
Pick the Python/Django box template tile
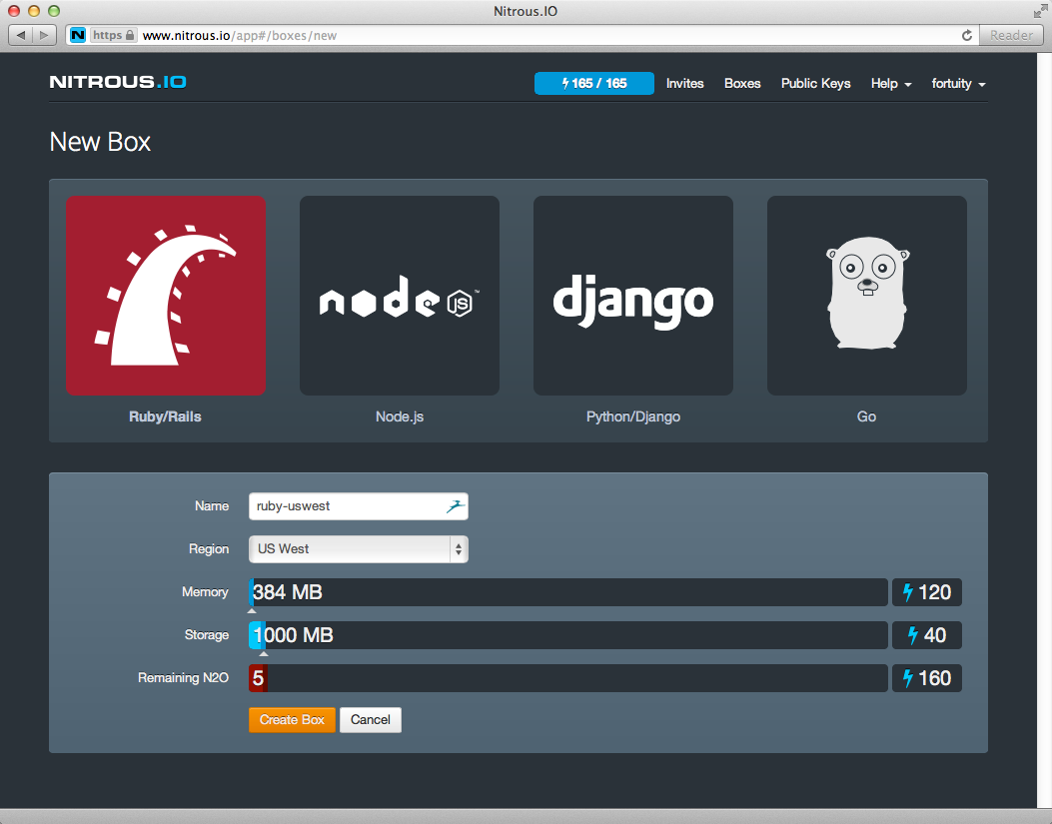click(632, 296)
